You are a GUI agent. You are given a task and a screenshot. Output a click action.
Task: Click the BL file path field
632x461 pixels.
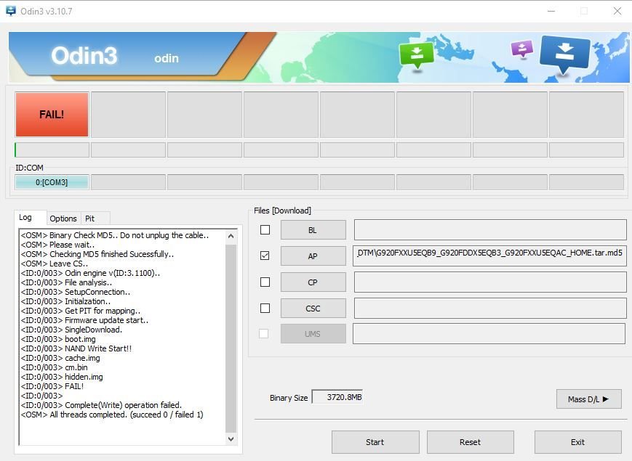pos(490,229)
